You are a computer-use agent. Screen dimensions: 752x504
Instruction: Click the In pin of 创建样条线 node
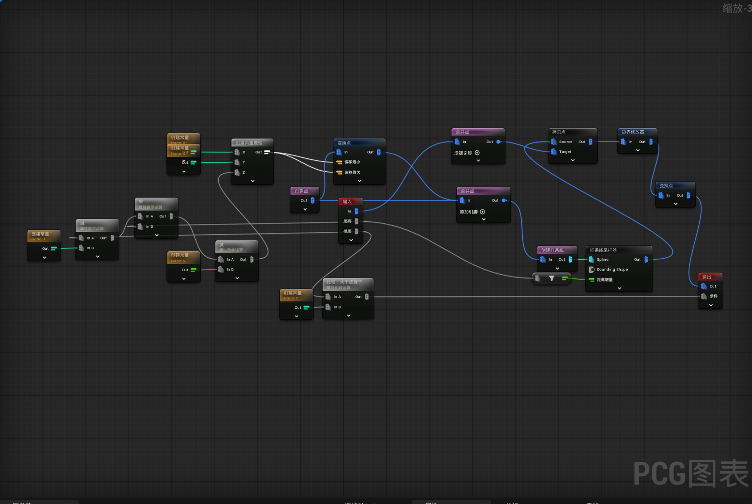point(543,260)
